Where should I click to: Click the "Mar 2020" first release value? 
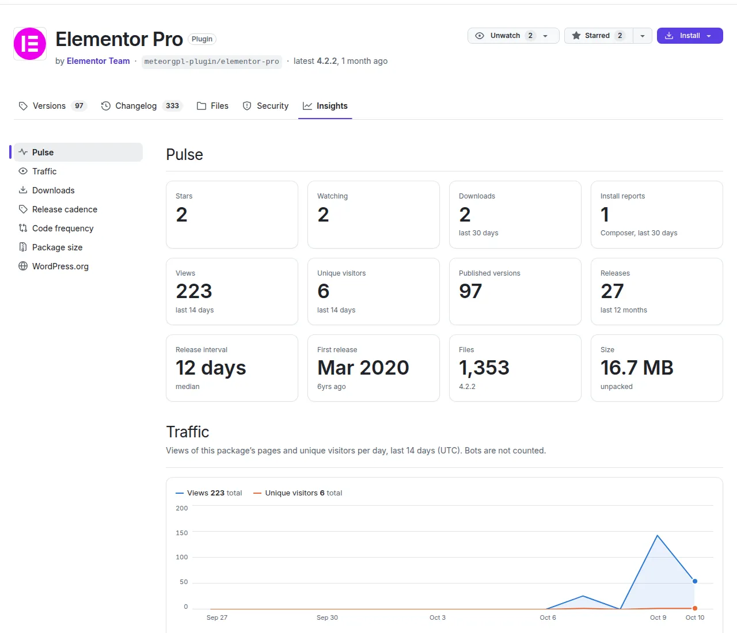click(363, 368)
